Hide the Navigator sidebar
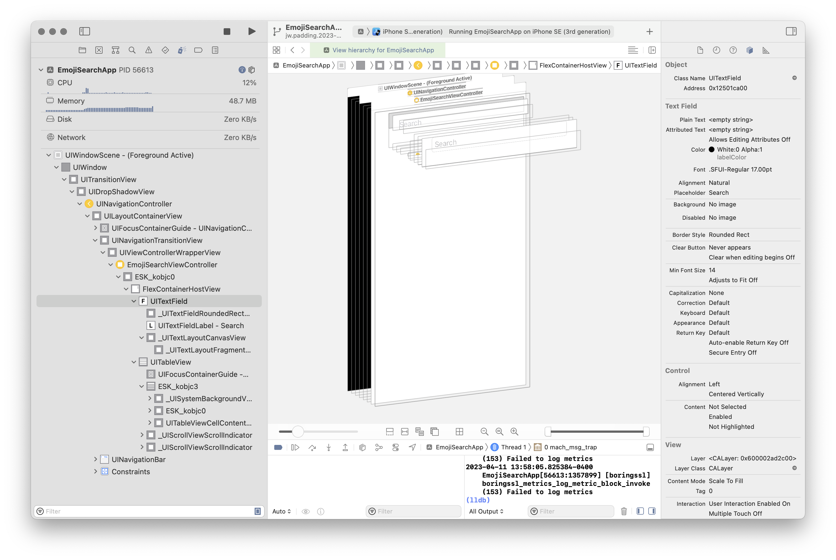The height and width of the screenshot is (560, 836). (85, 32)
